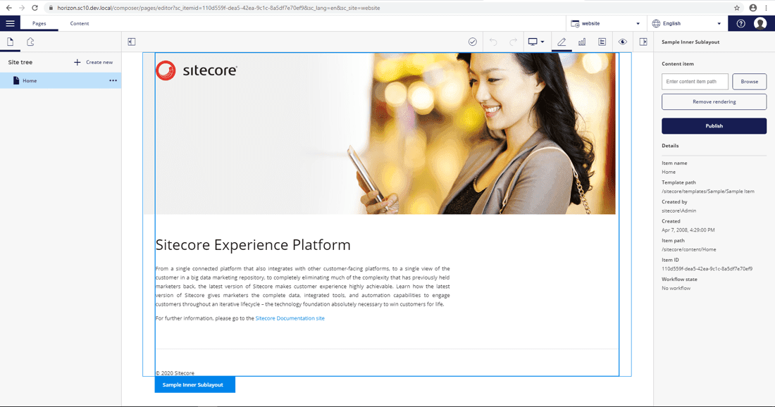Open the hamburger main menu

tap(10, 23)
